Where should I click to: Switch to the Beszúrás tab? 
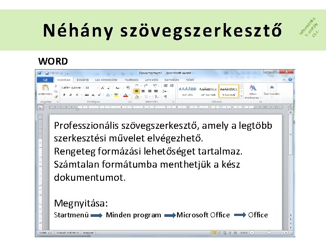click(83, 80)
